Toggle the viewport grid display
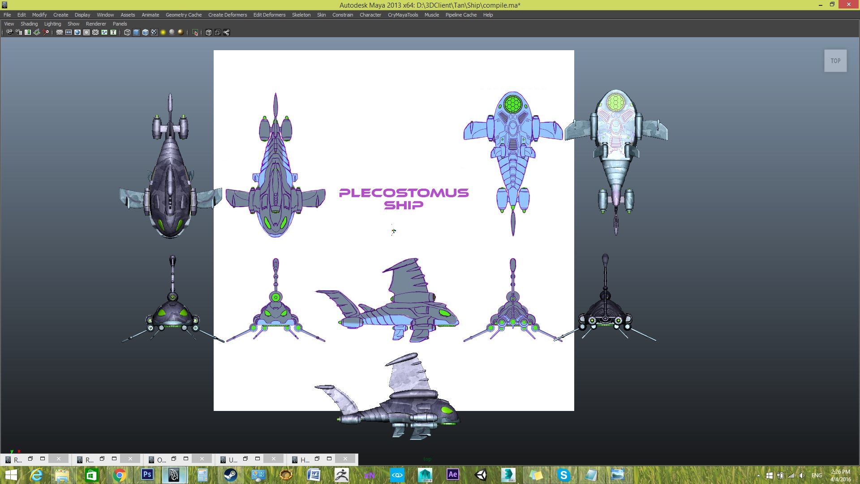The width and height of the screenshot is (860, 484). (60, 32)
